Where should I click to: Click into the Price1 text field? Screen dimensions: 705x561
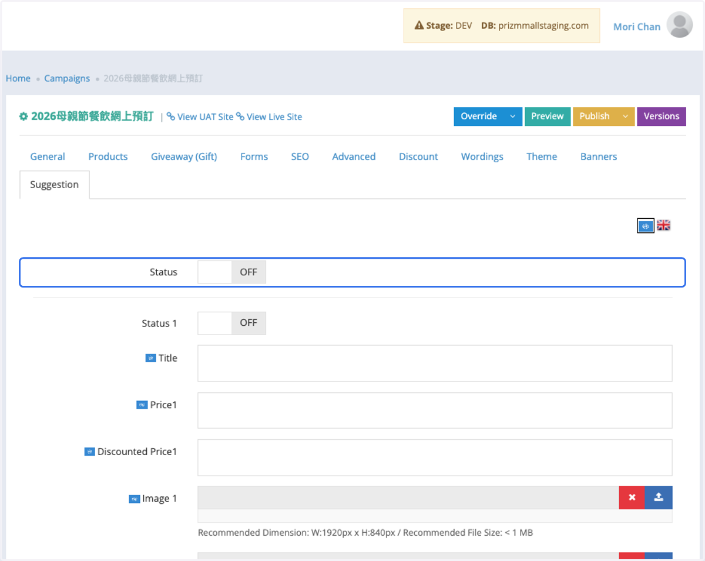pyautogui.click(x=435, y=410)
